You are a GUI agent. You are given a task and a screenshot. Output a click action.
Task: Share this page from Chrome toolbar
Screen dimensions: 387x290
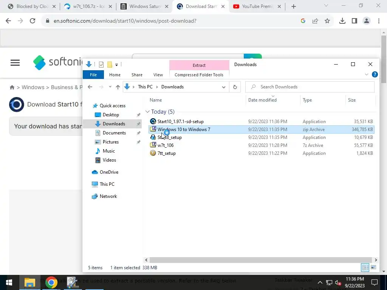315,21
